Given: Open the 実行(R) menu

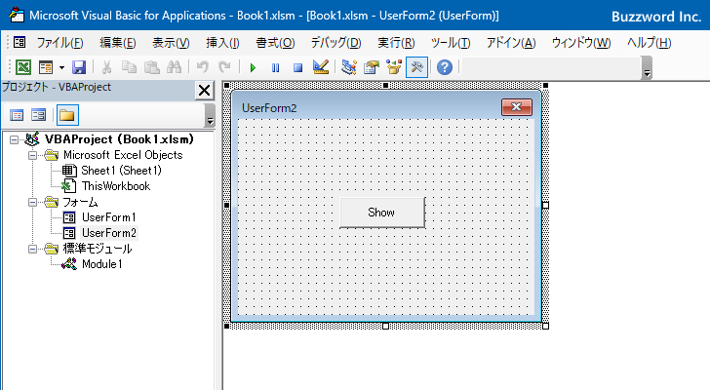Looking at the screenshot, I should coord(396,43).
